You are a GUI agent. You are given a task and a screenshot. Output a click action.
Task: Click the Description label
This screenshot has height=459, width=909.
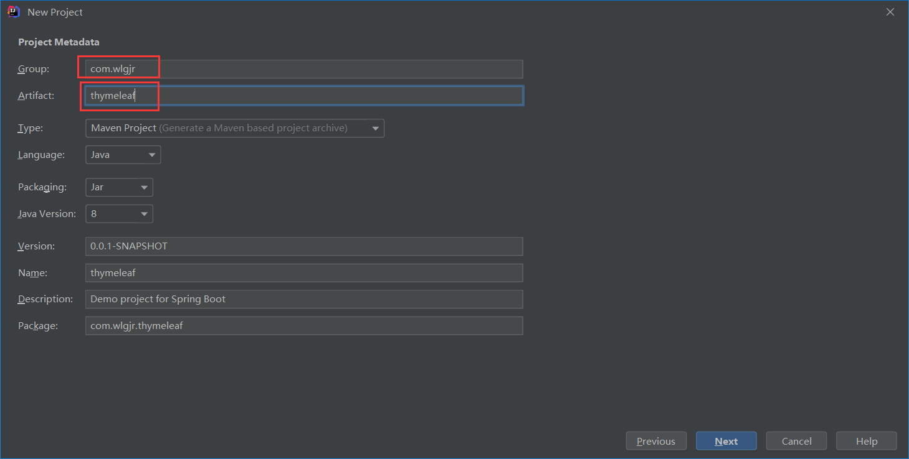tap(45, 299)
